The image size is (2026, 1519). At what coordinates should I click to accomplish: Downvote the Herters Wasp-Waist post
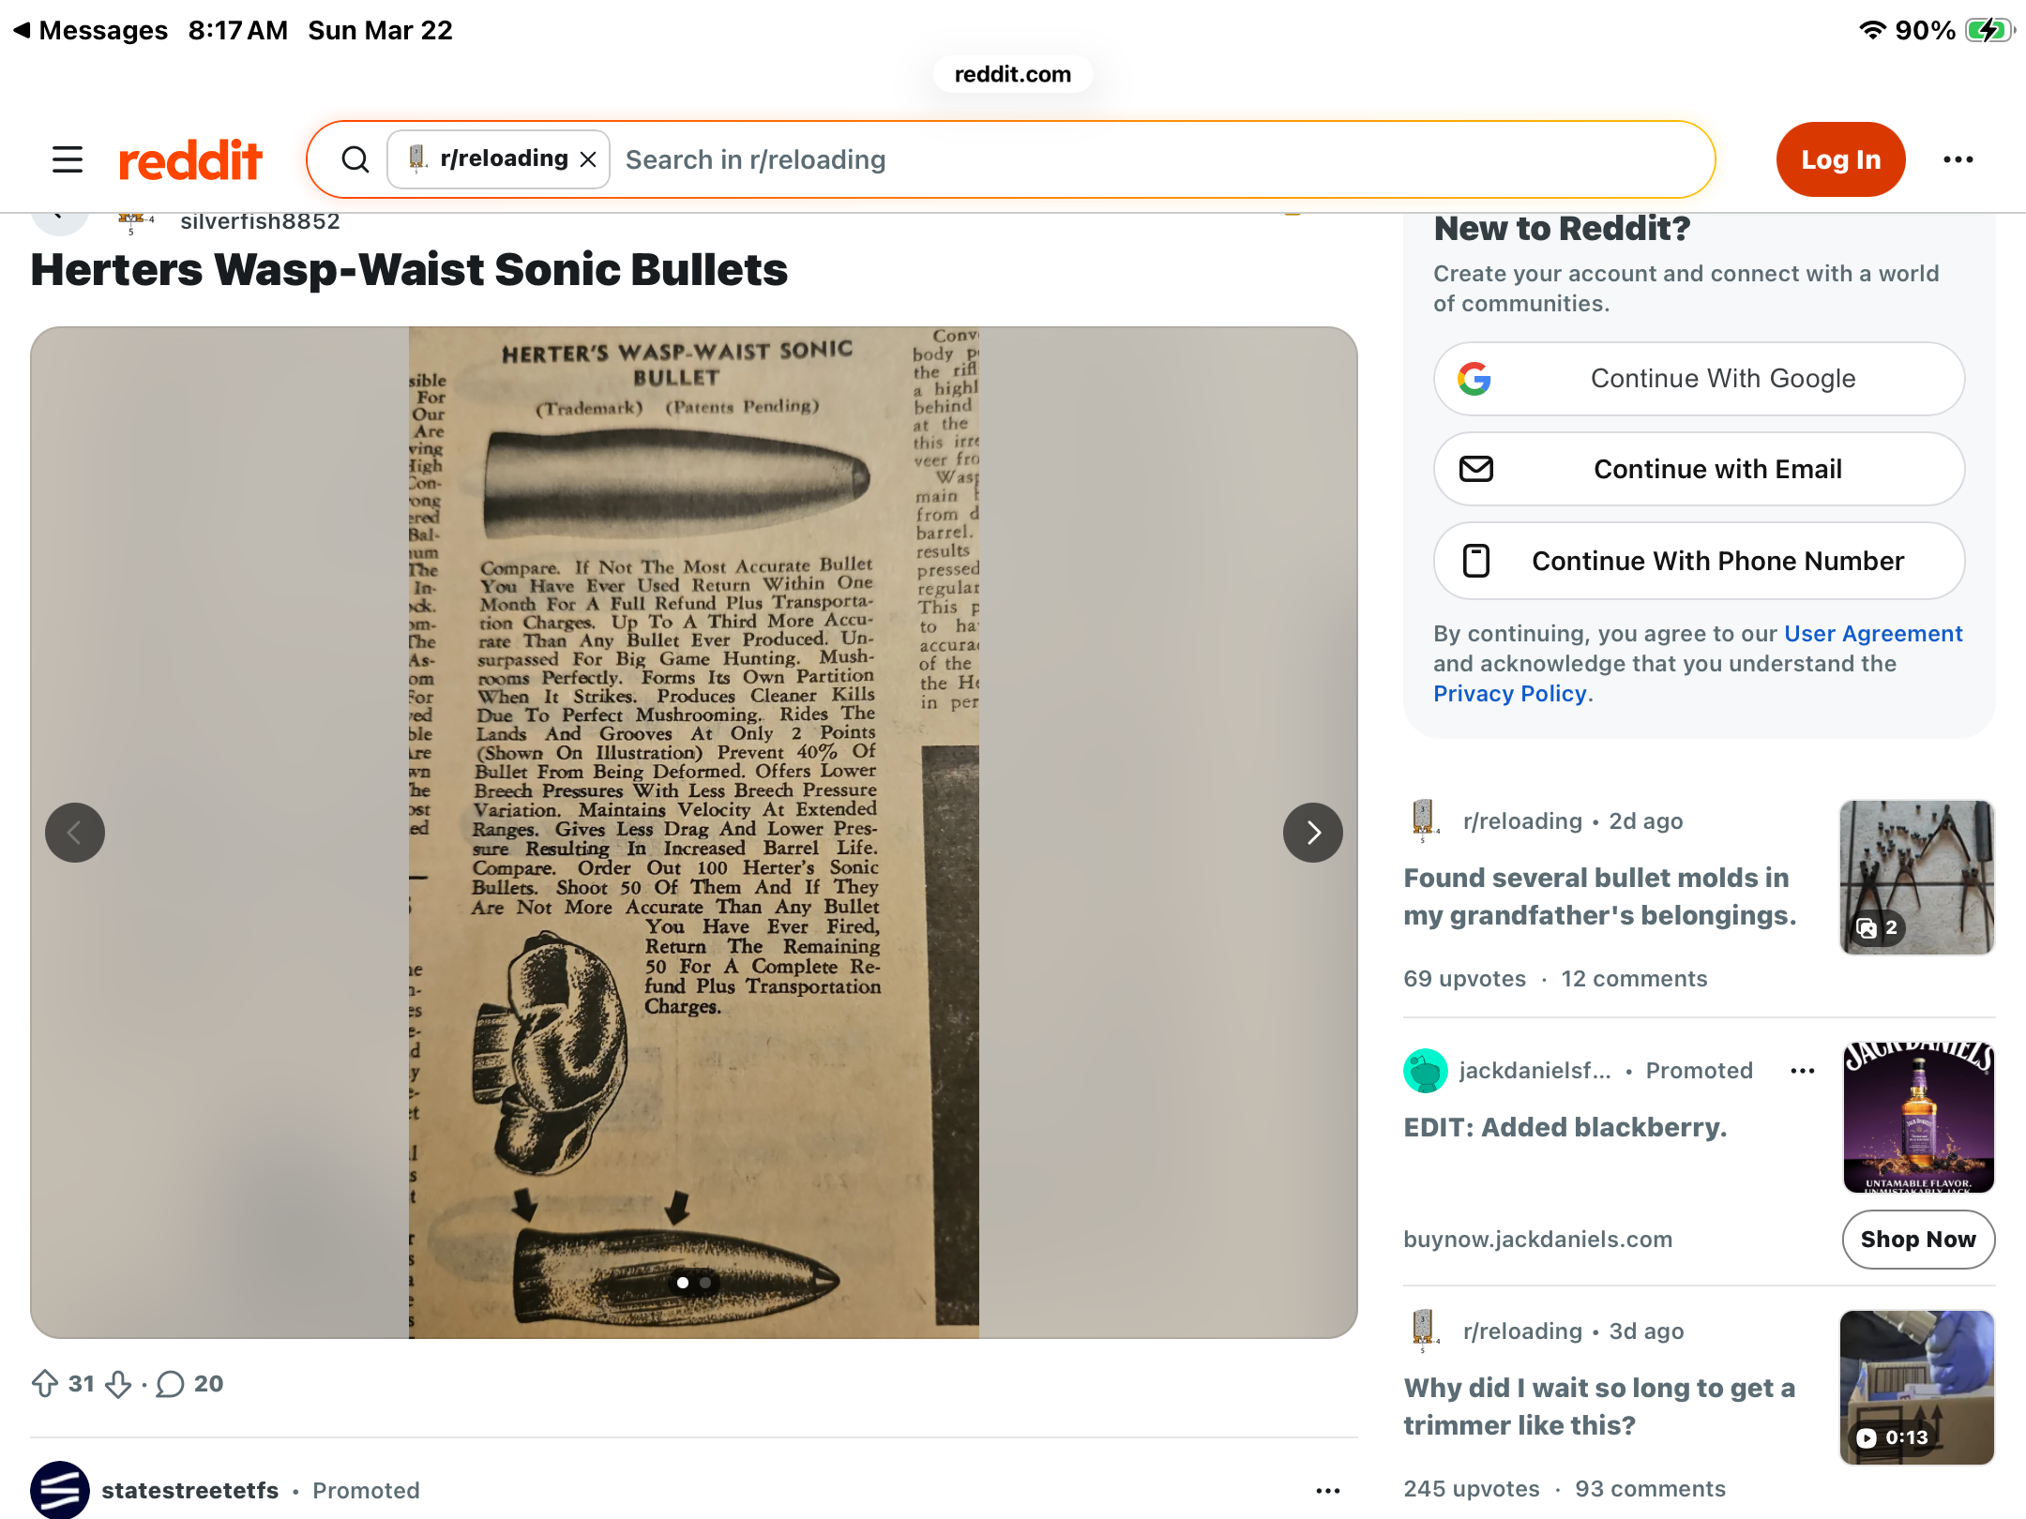point(118,1383)
